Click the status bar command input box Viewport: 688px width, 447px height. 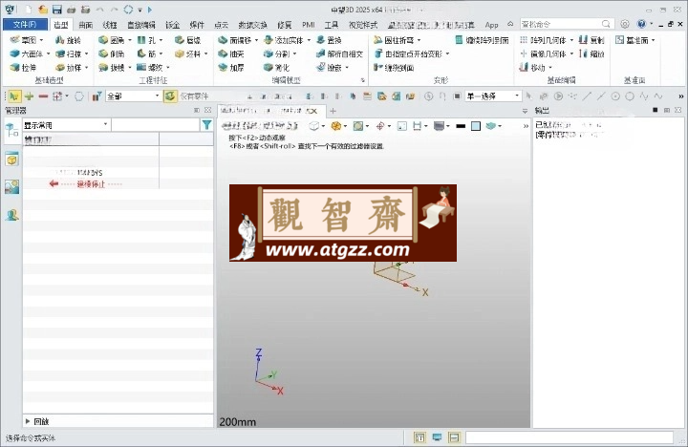point(570,437)
